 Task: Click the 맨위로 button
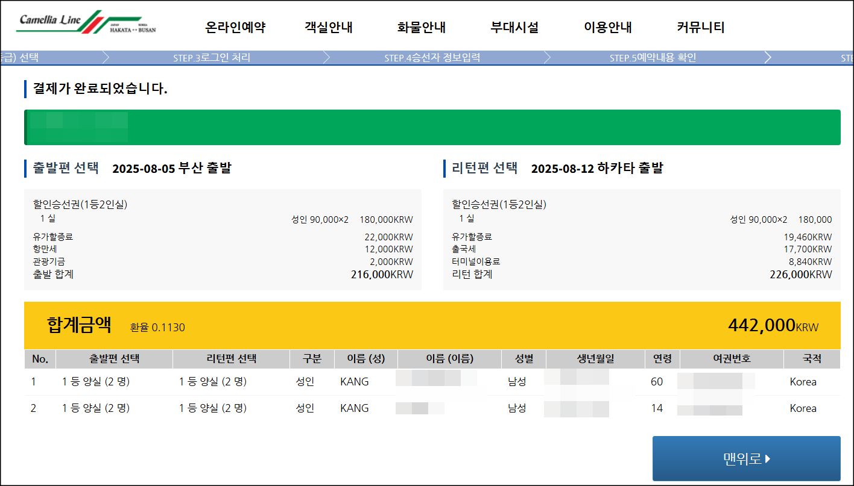point(746,458)
